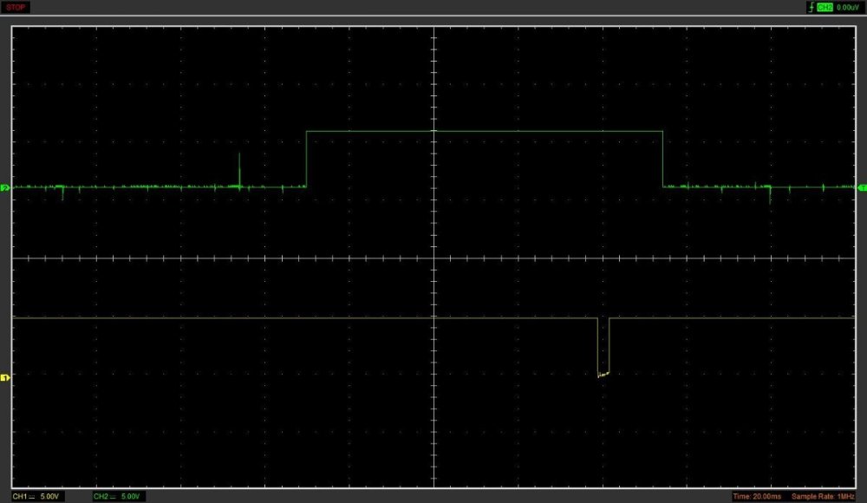Image resolution: width=867 pixels, height=503 pixels.
Task: Click the CH2 5.00V scale readout
Action: pos(117,496)
